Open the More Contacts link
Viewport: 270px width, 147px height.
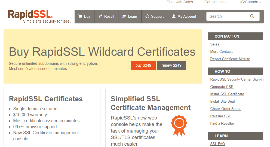click(x=222, y=52)
